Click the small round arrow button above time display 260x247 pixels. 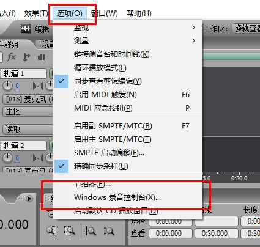[29, 199]
